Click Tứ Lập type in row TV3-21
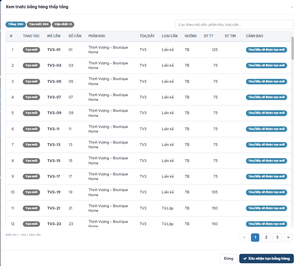297x266 pixels. tap(167, 208)
